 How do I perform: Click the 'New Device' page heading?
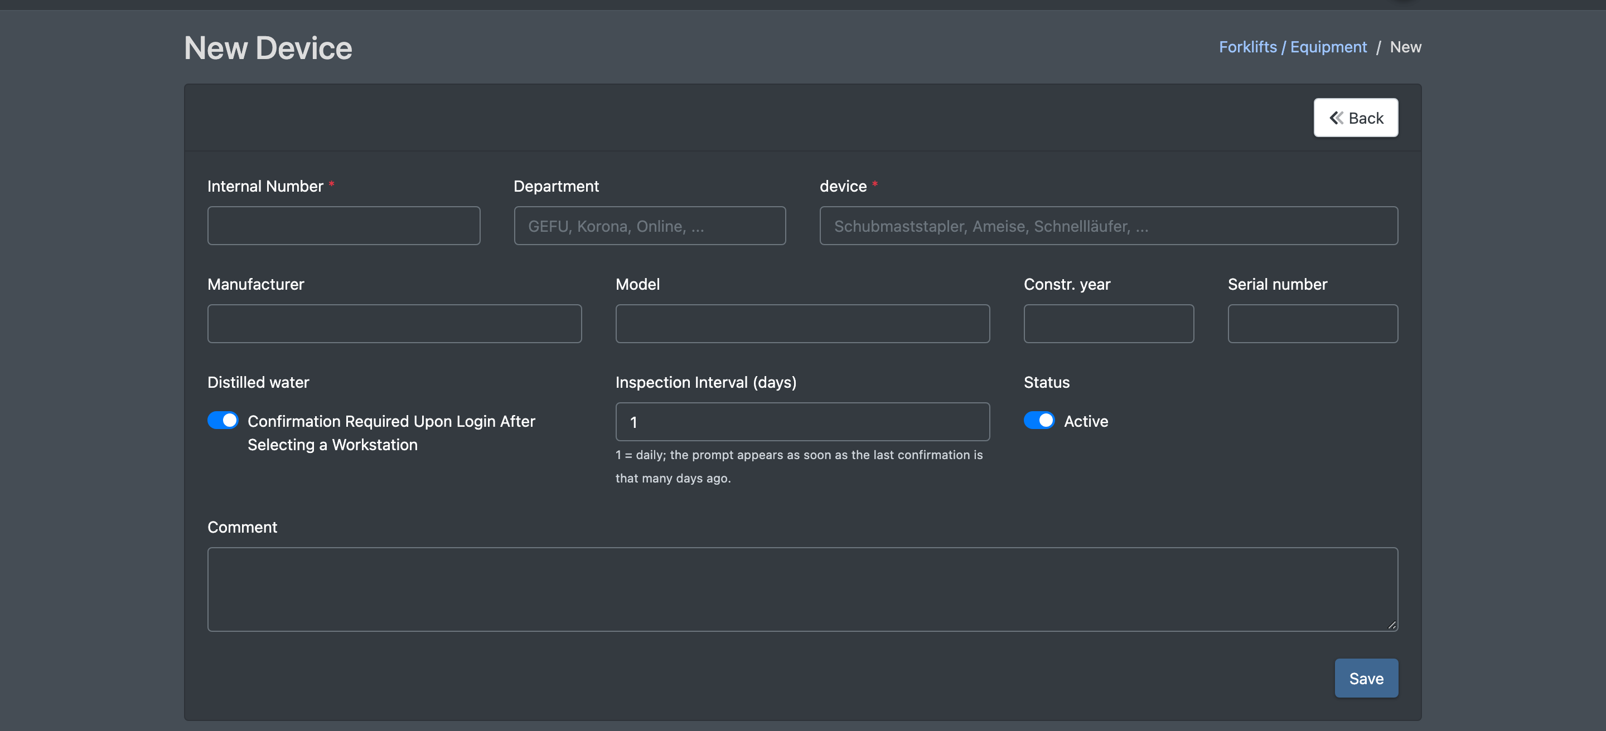[x=268, y=48]
